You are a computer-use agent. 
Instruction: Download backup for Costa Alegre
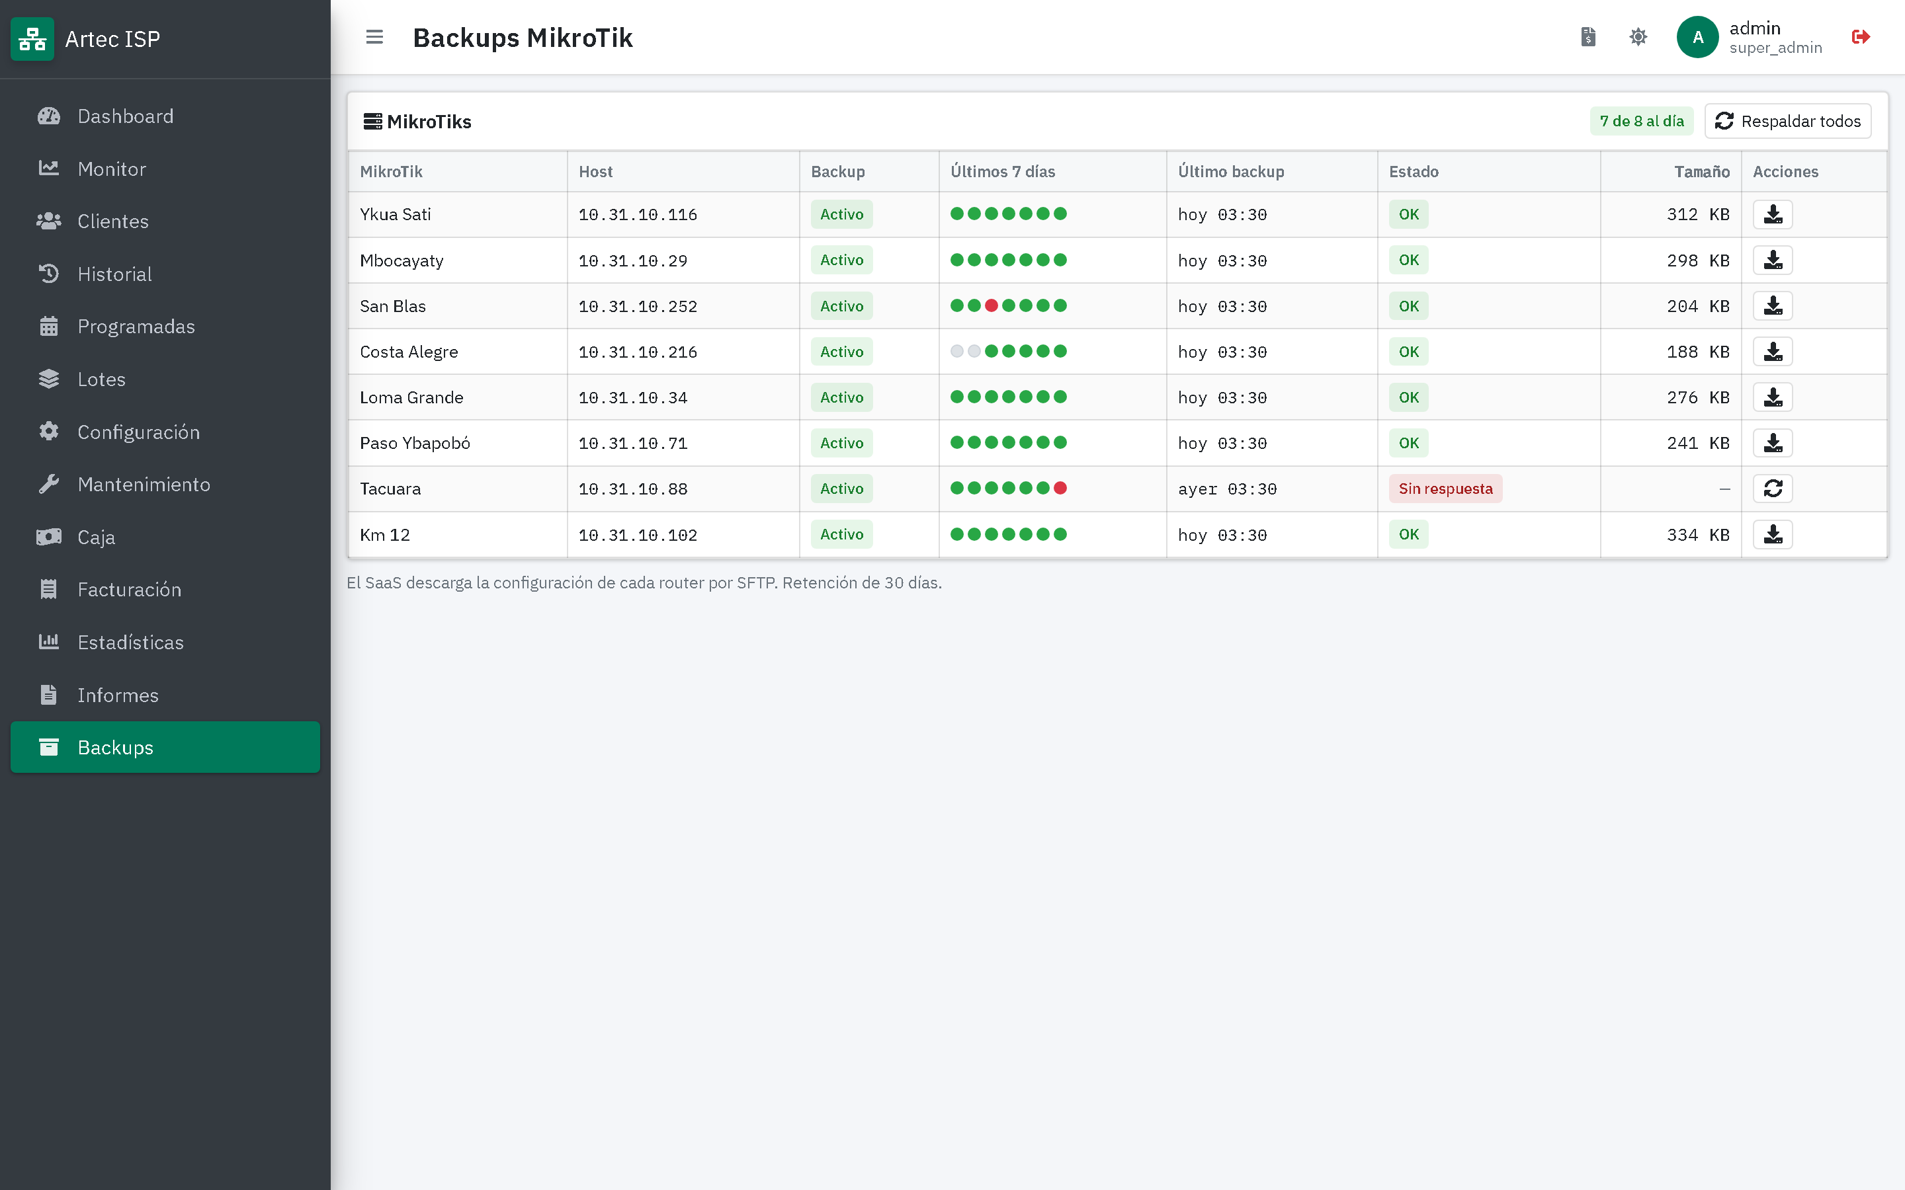pyautogui.click(x=1773, y=351)
